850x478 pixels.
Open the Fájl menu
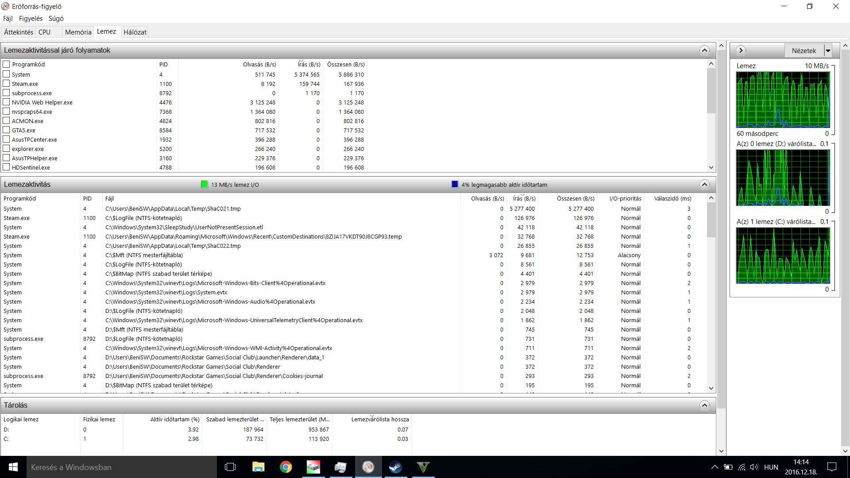pos(8,19)
